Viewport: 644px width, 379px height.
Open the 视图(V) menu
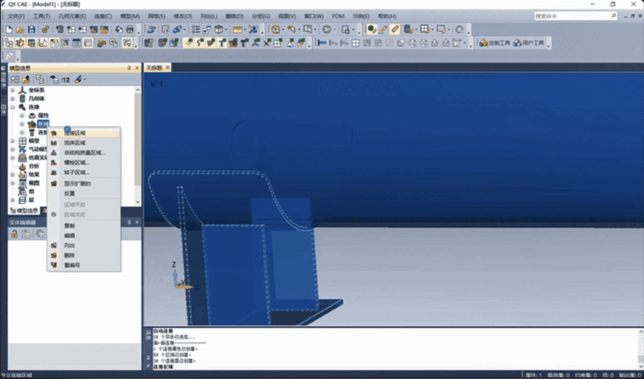pos(287,16)
